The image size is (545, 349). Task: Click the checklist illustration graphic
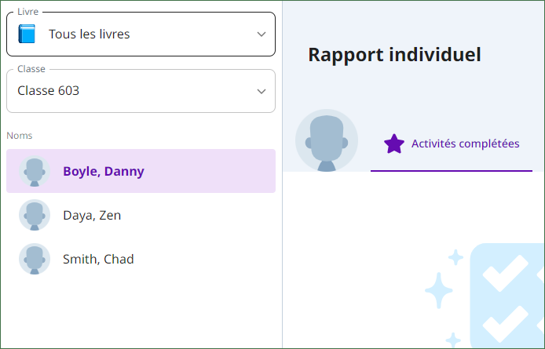coord(507,296)
